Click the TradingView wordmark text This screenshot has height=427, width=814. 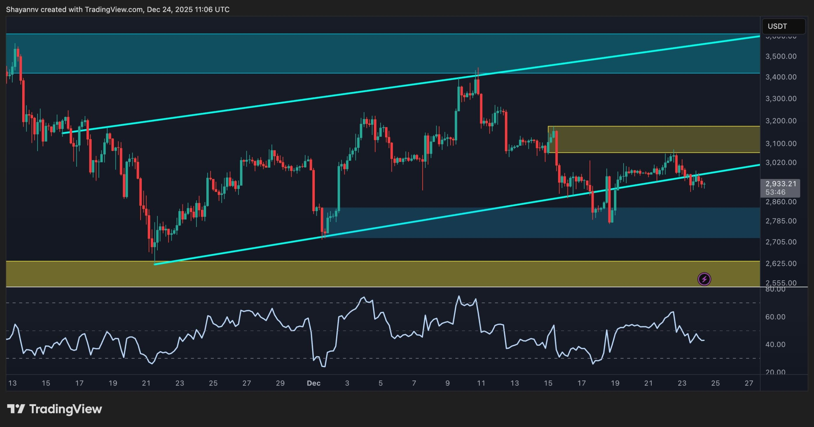click(66, 409)
